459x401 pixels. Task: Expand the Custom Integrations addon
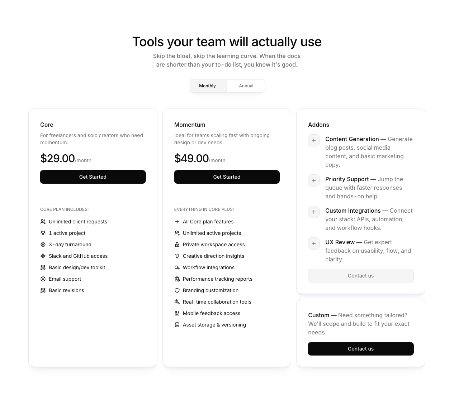click(x=314, y=212)
